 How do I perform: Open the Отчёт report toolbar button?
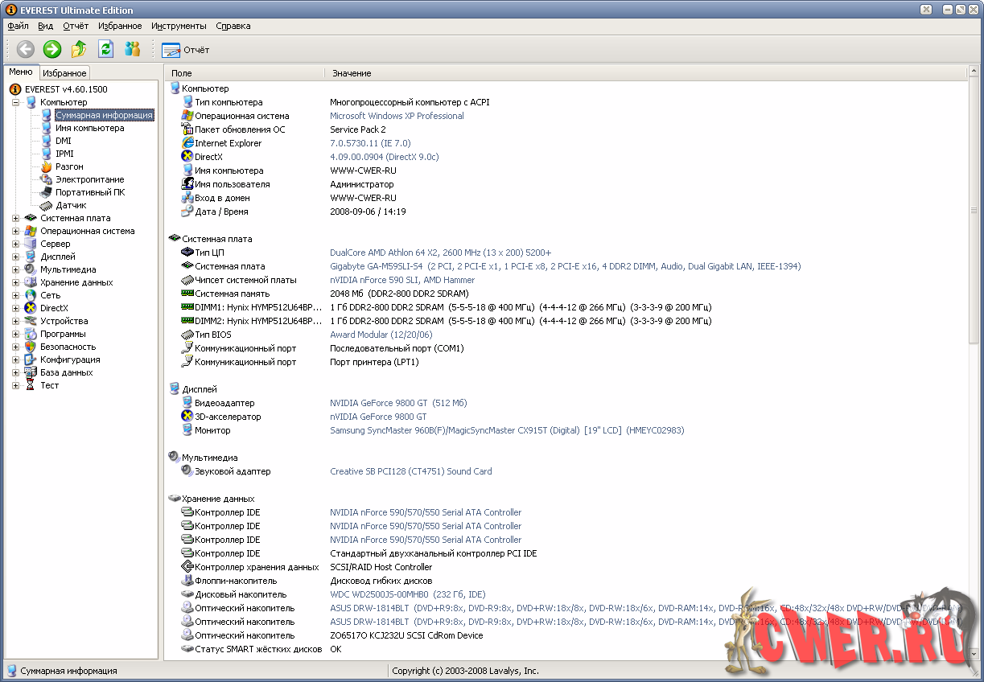point(186,50)
